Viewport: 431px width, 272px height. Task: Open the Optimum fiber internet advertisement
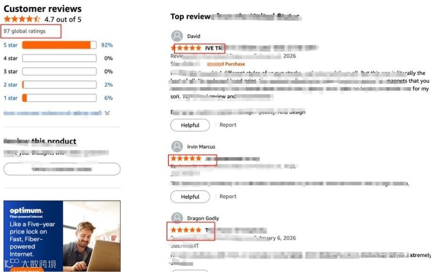click(x=62, y=236)
